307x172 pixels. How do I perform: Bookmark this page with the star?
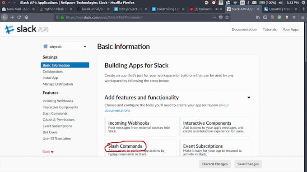click(x=227, y=17)
